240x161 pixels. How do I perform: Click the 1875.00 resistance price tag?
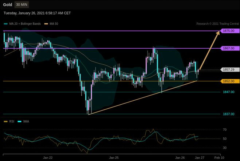click(x=230, y=31)
